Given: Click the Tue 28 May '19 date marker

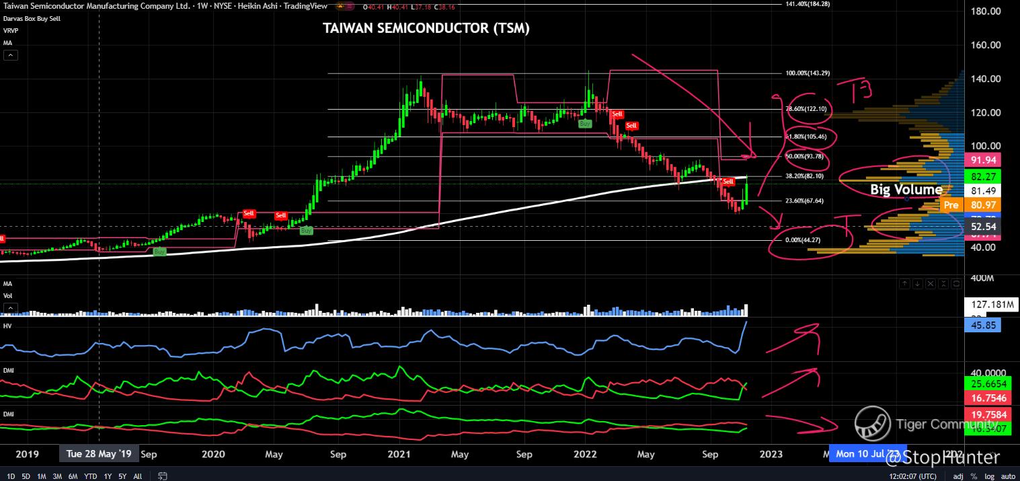Looking at the screenshot, I should pos(99,453).
